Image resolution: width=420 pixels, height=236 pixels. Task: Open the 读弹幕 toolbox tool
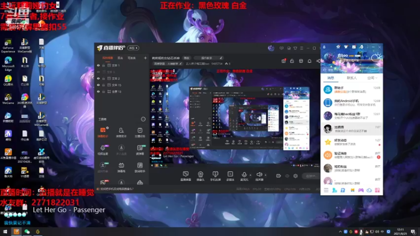(x=140, y=150)
